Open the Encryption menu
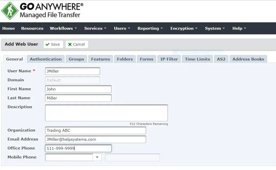276x170 pixels. (x=184, y=28)
